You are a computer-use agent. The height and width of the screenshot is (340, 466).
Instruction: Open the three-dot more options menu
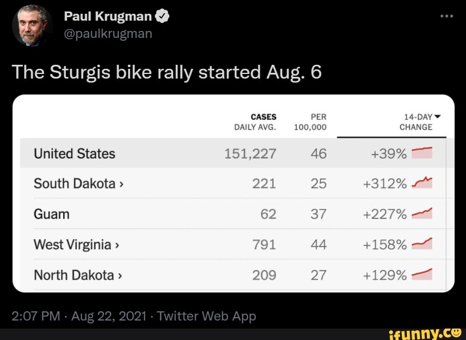(446, 17)
